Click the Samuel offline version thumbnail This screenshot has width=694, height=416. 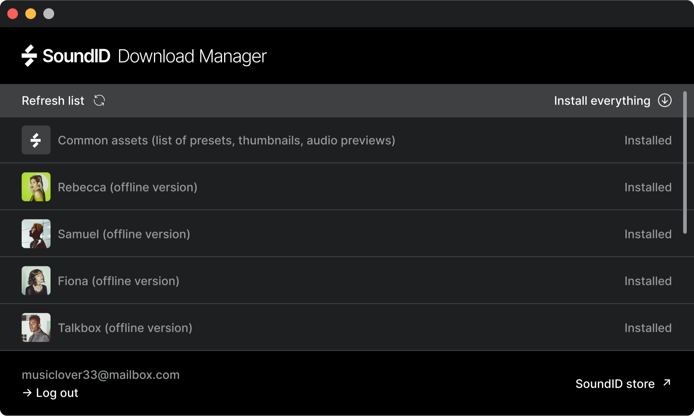coord(36,233)
